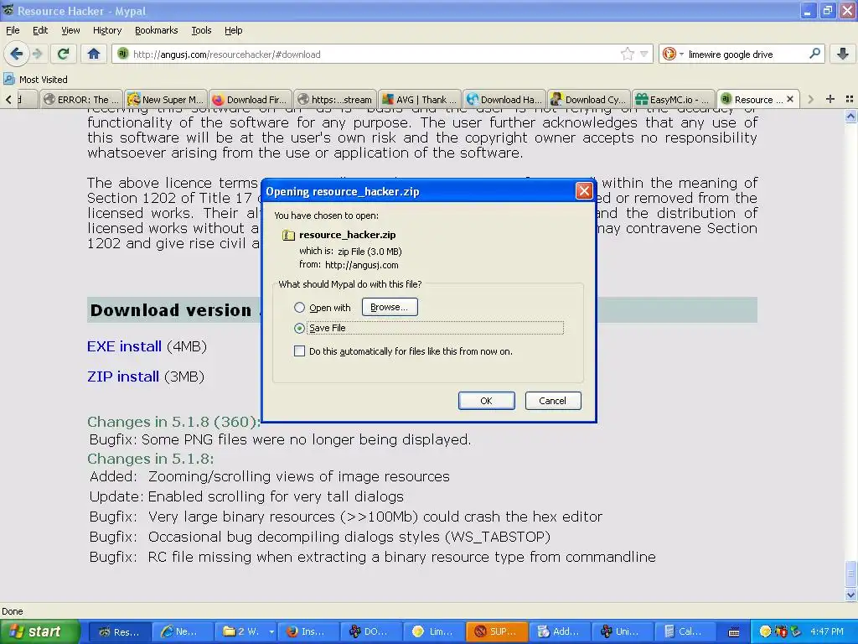The image size is (858, 644).
Task: Bookmark this page with the star icon
Action: point(627,54)
